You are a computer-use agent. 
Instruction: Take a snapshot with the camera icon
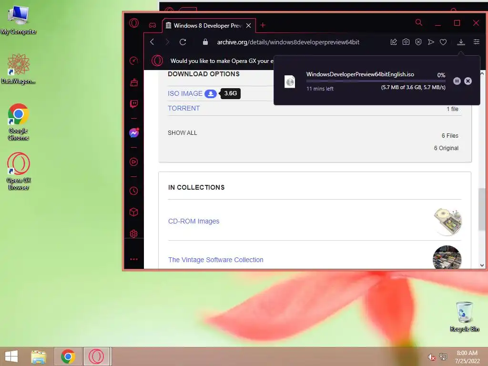point(406,42)
